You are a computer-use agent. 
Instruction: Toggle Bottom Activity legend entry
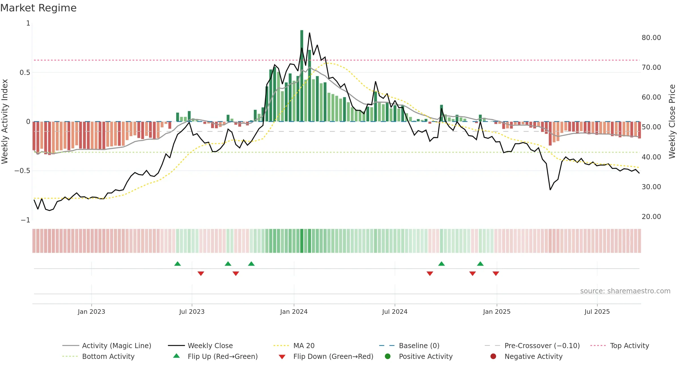click(98, 356)
